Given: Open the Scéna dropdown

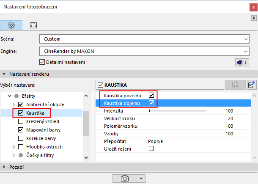Looking at the screenshot, I should 144,39.
